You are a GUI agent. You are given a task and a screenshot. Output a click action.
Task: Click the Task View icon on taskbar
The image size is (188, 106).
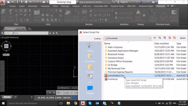click(x=61, y=103)
